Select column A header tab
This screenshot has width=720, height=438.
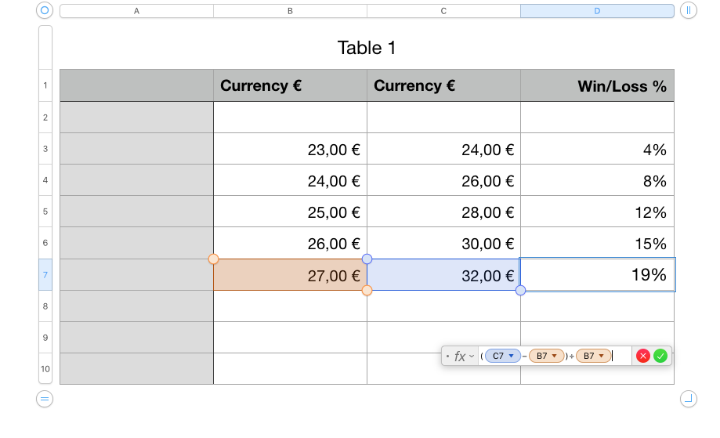click(136, 11)
